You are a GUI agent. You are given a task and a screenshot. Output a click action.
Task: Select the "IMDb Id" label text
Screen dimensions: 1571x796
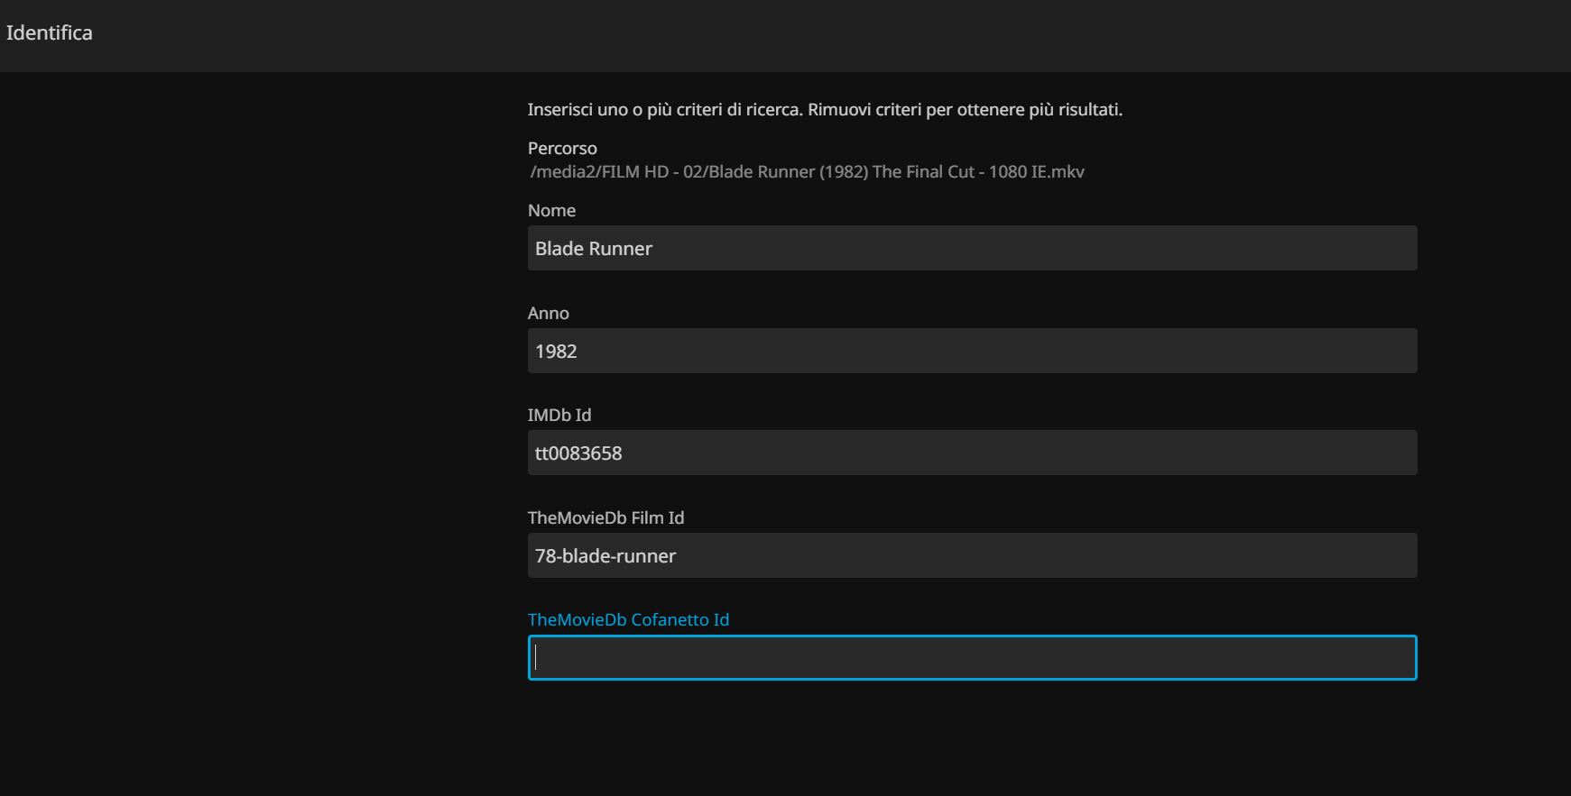[x=559, y=415]
